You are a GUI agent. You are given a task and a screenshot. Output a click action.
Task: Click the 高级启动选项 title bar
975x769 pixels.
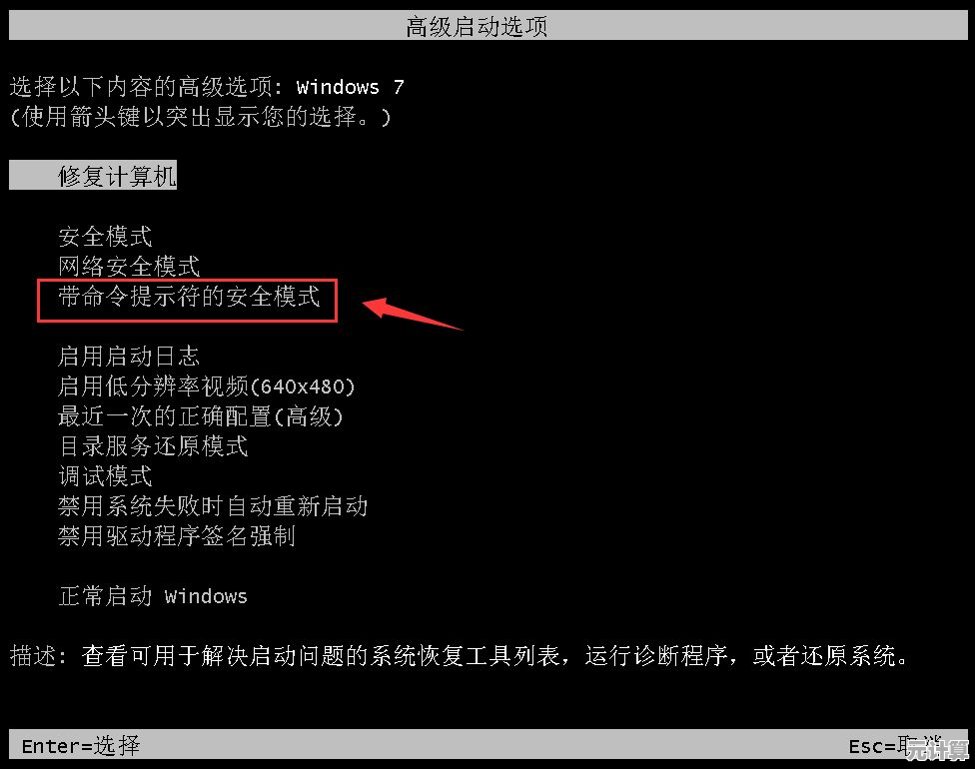(487, 26)
